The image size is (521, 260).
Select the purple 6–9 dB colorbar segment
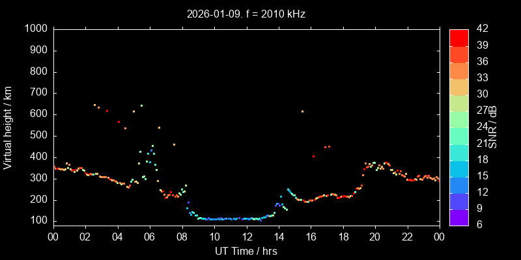[459, 218]
